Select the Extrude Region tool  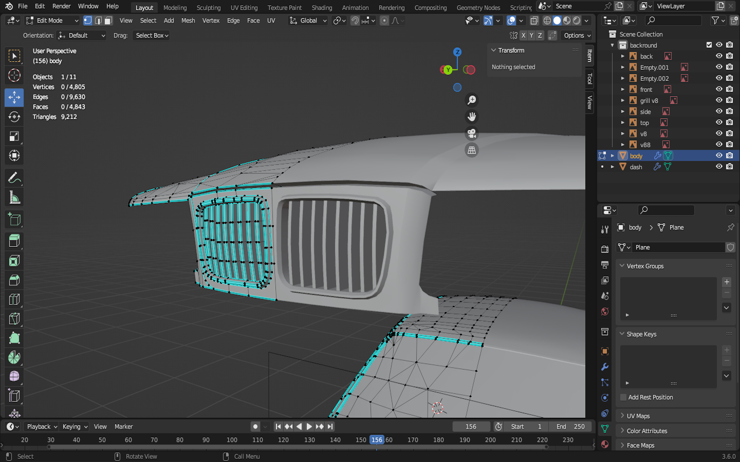click(x=14, y=241)
